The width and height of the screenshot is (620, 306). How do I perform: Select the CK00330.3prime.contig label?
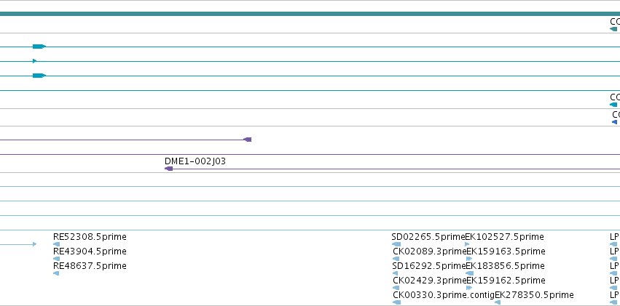tap(444, 295)
